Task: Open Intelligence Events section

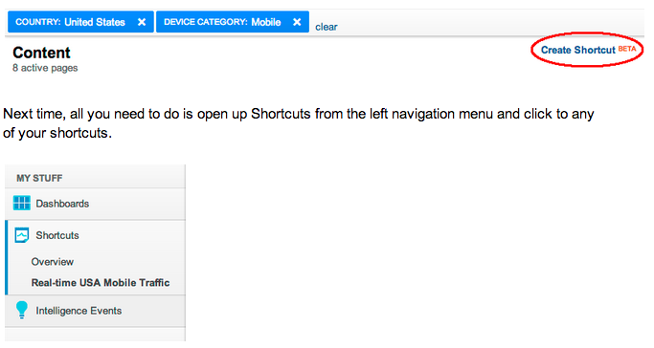Action: tap(79, 311)
